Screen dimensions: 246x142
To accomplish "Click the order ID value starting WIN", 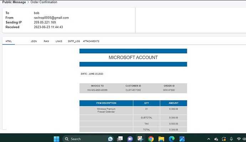I will tap(169, 90).
